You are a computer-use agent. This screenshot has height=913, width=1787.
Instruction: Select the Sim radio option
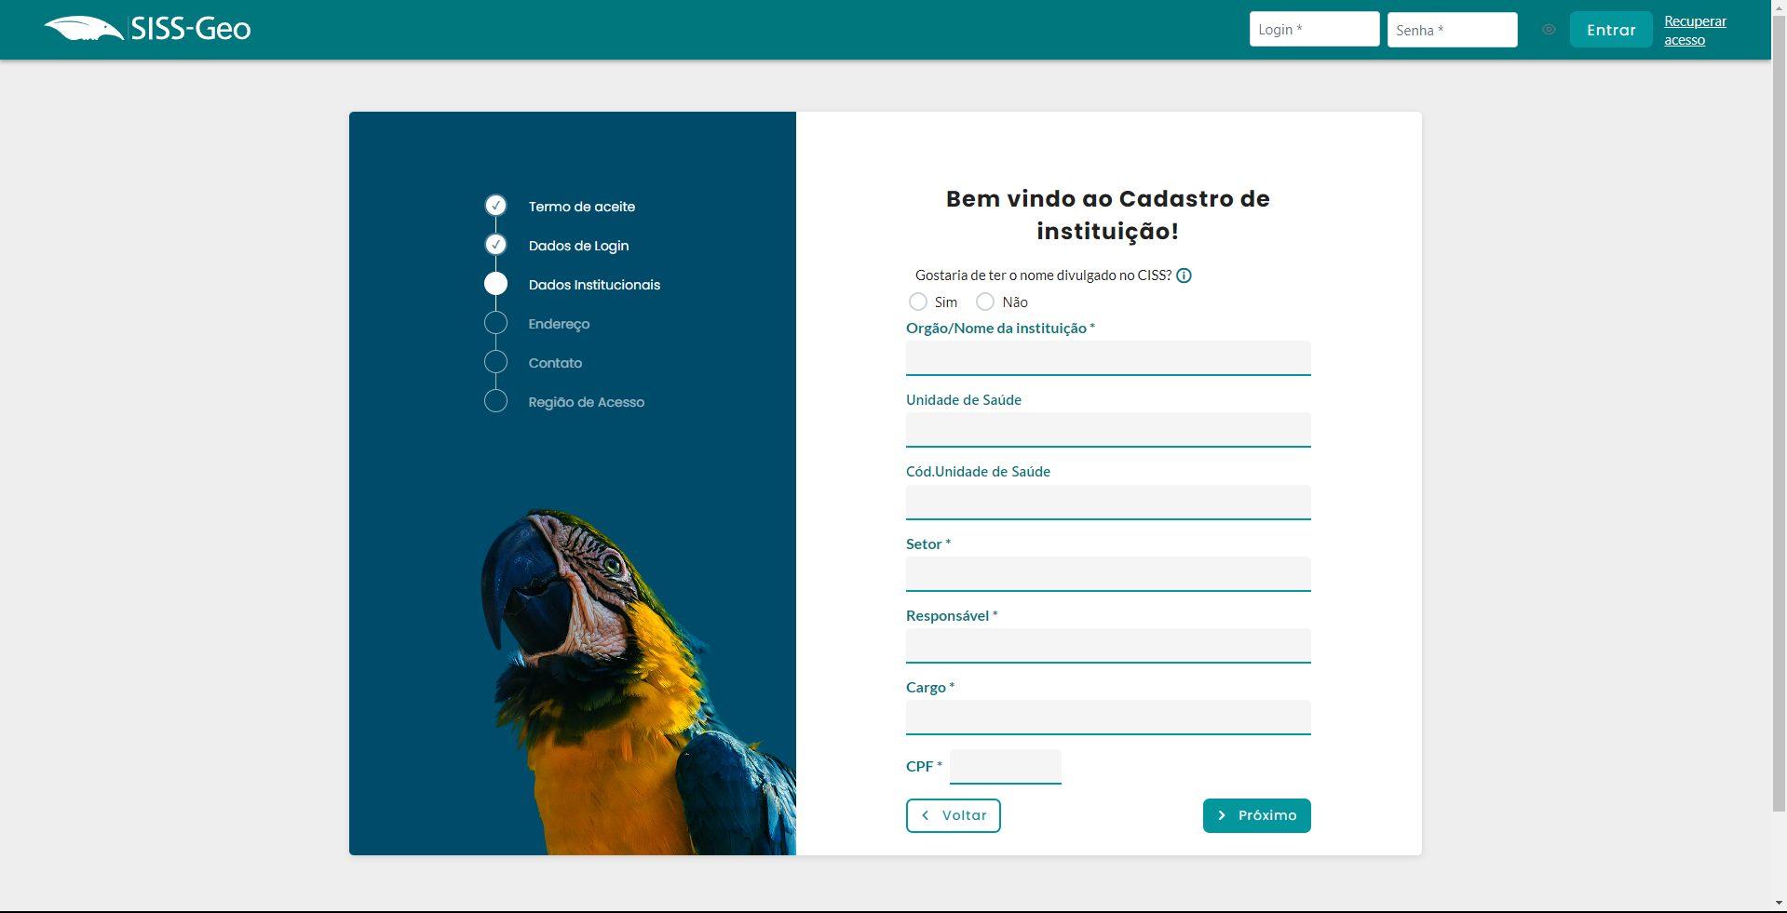click(x=918, y=302)
